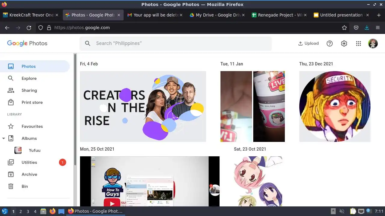Click the browser Back arrow
The height and width of the screenshot is (216, 385).
click(7, 28)
